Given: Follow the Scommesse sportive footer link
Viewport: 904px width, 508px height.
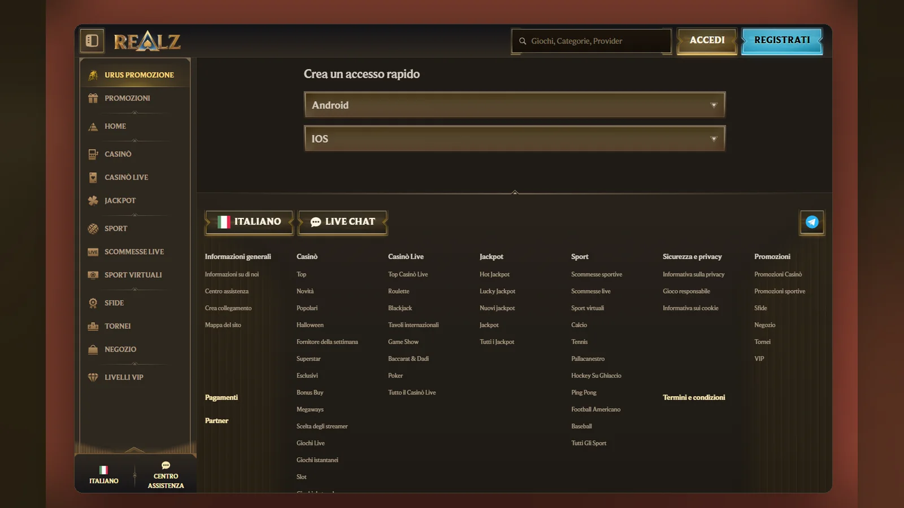Looking at the screenshot, I should (597, 274).
